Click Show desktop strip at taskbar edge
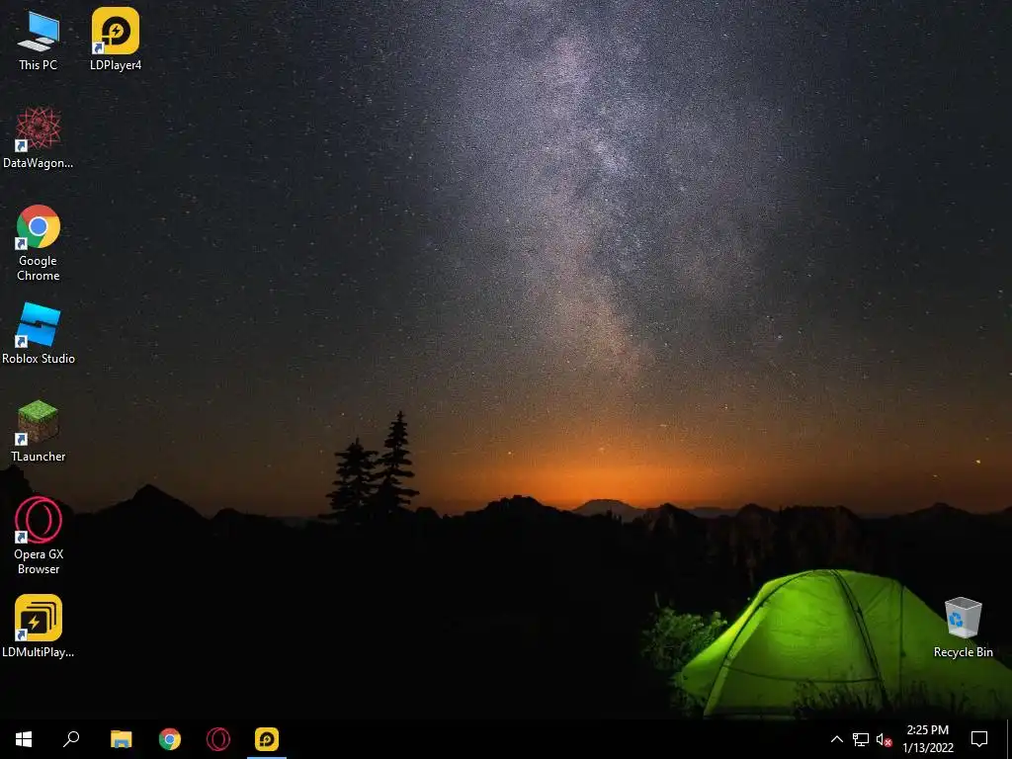Image resolution: width=1012 pixels, height=759 pixels. 1008,739
